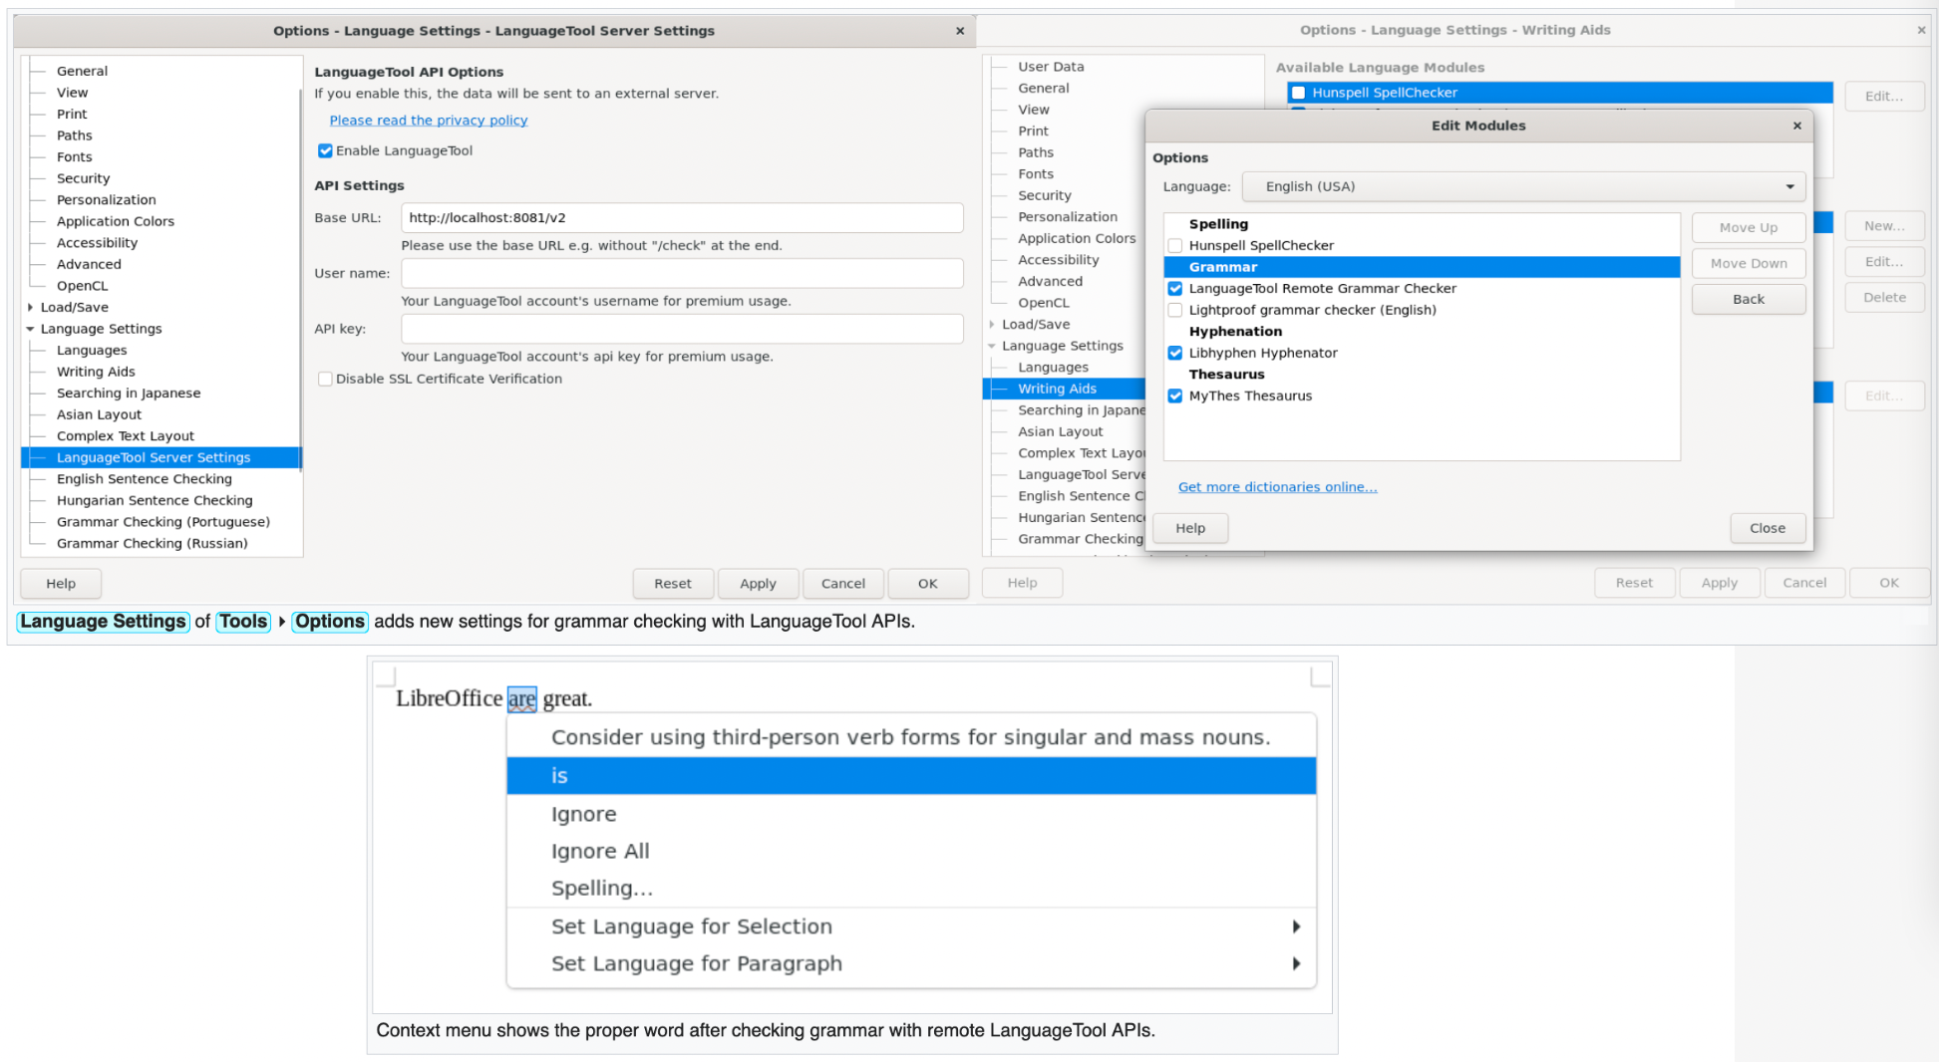The height and width of the screenshot is (1062, 1939).
Task: Close the Edit Modules dialog with X
Action: 1796,126
